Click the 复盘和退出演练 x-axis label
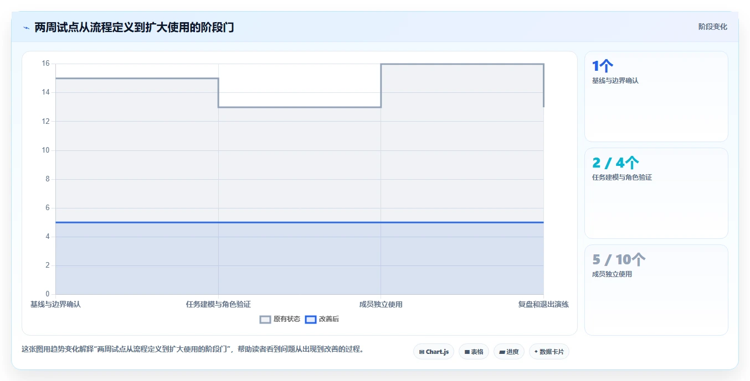Image resolution: width=750 pixels, height=381 pixels. tap(543, 304)
